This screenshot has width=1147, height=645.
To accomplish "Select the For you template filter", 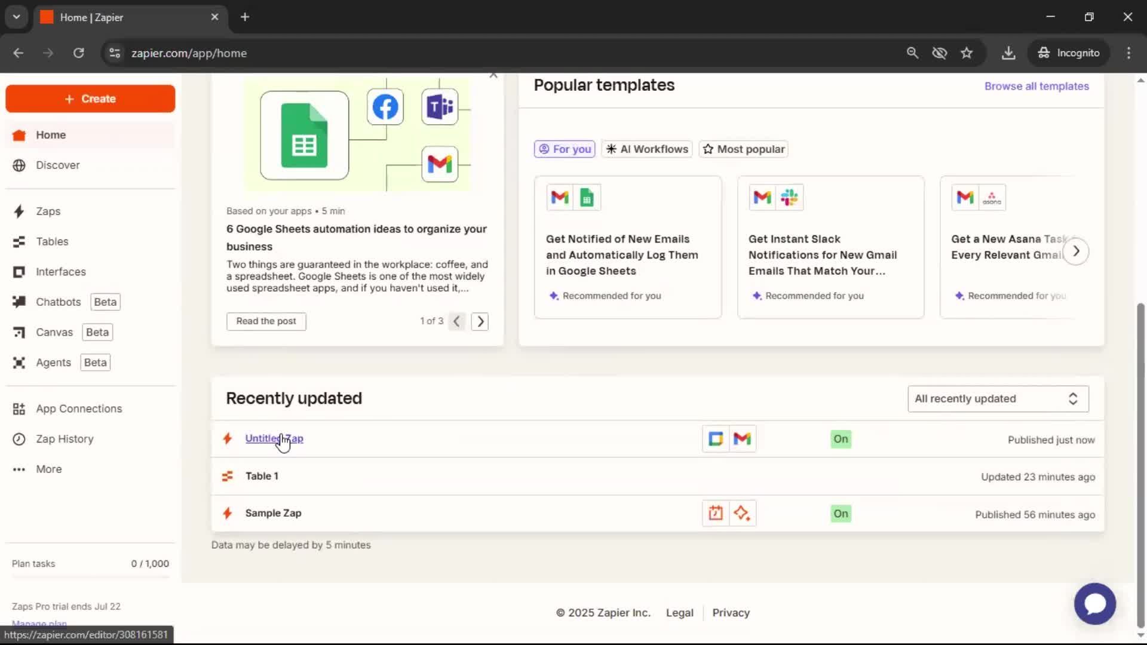I will point(565,149).
